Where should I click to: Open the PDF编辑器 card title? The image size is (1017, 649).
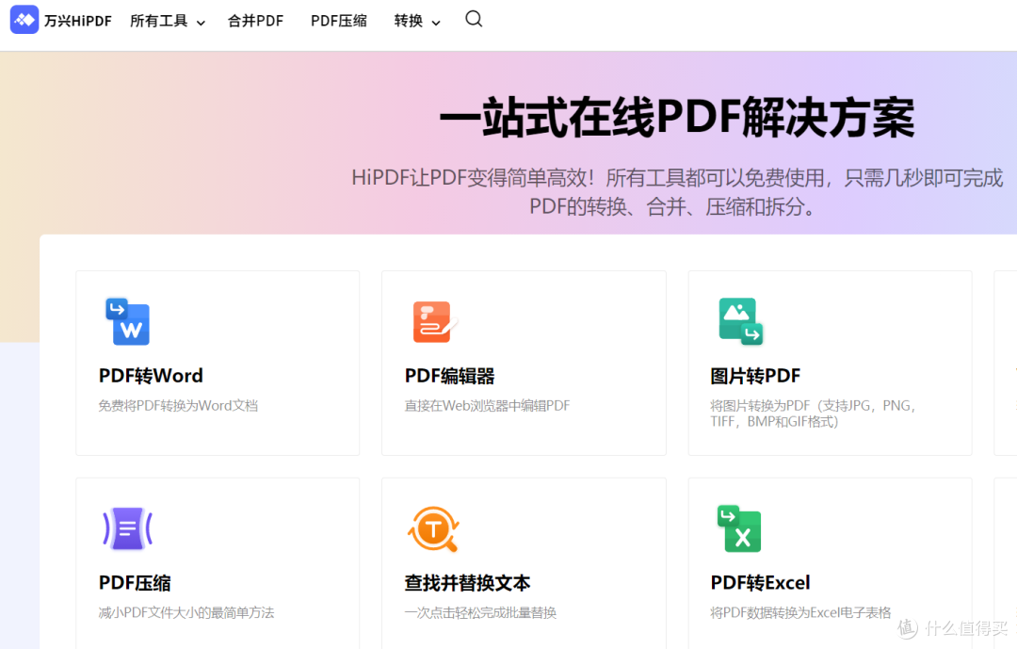[x=449, y=376]
